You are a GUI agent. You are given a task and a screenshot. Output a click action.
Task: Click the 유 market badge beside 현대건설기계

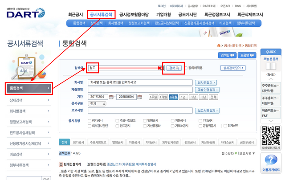(61, 164)
